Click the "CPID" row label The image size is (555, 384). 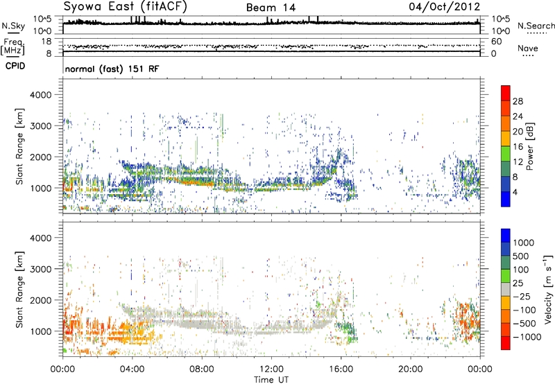tap(15, 66)
